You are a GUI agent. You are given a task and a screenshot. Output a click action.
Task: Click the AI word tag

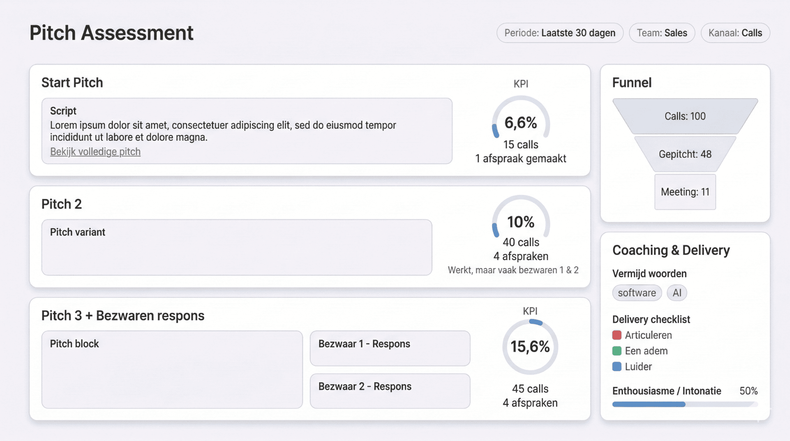677,293
